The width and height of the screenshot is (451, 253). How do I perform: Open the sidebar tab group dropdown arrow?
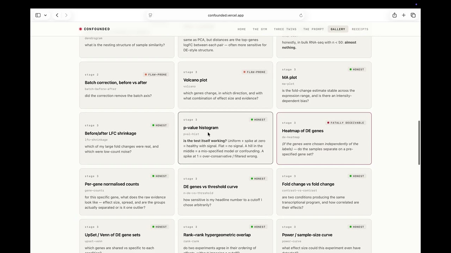(x=45, y=15)
